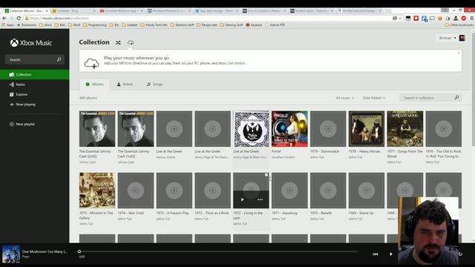Switch to the second browser tab (Bing)
The width and height of the screenshot is (475, 267).
click(x=73, y=10)
